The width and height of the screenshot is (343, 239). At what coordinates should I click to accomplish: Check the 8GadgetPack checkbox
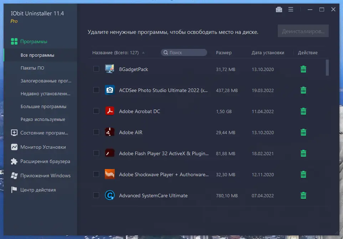click(96, 69)
